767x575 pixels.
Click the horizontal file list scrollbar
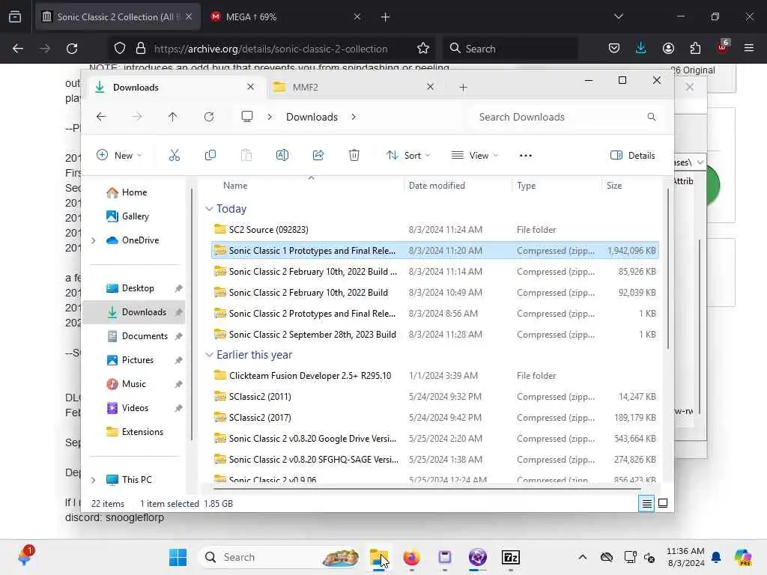pyautogui.click(x=426, y=488)
